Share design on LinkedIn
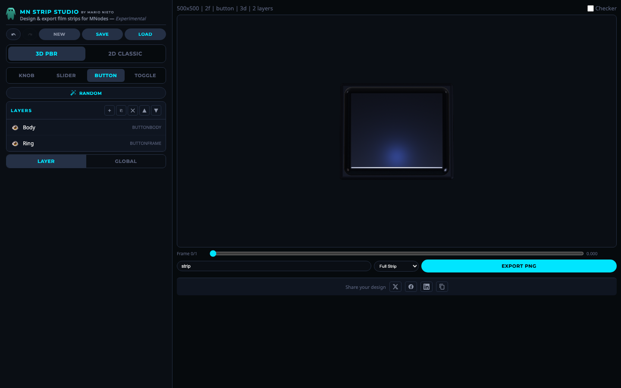Viewport: 621px width, 388px height. 427,287
